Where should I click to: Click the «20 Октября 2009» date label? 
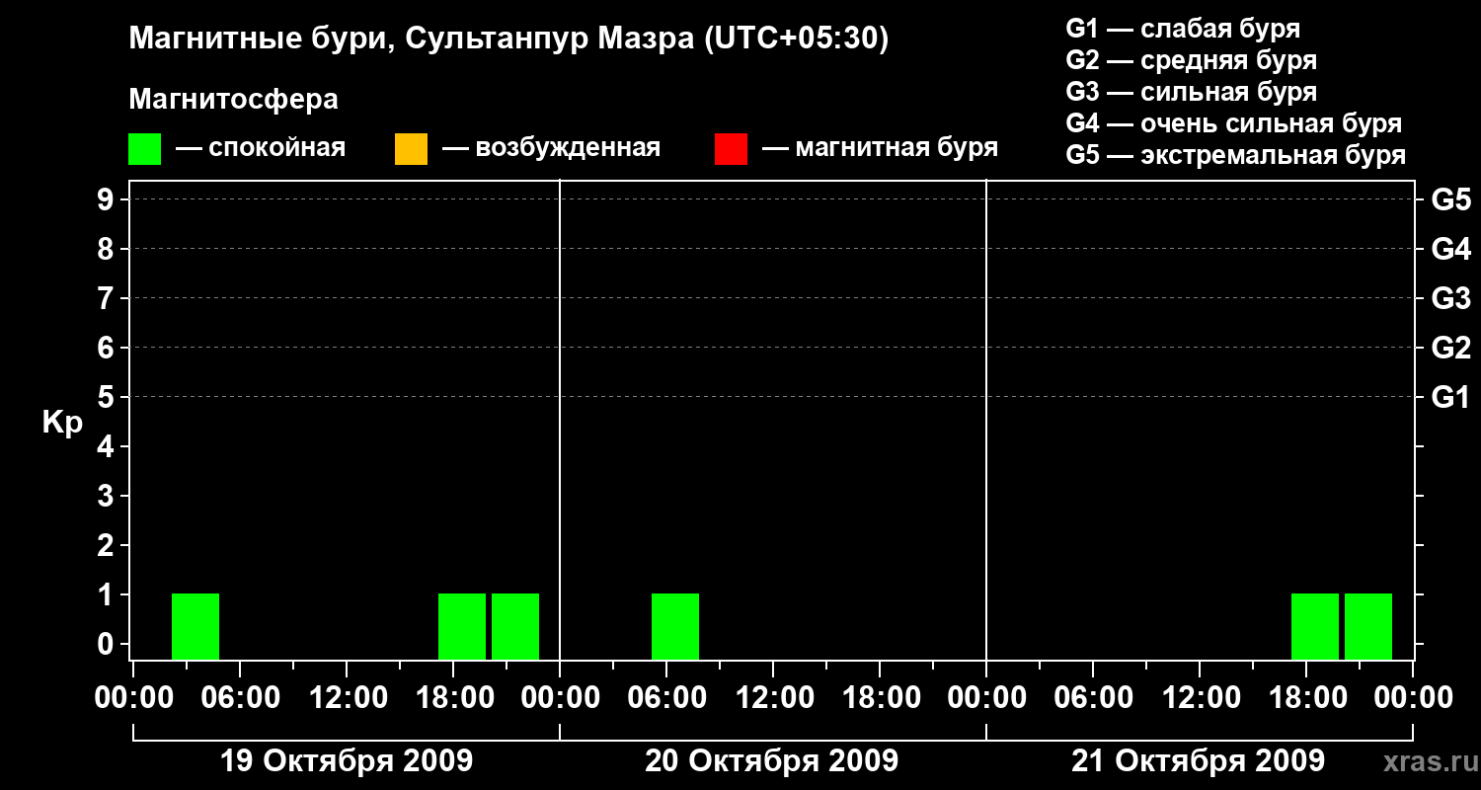click(772, 761)
